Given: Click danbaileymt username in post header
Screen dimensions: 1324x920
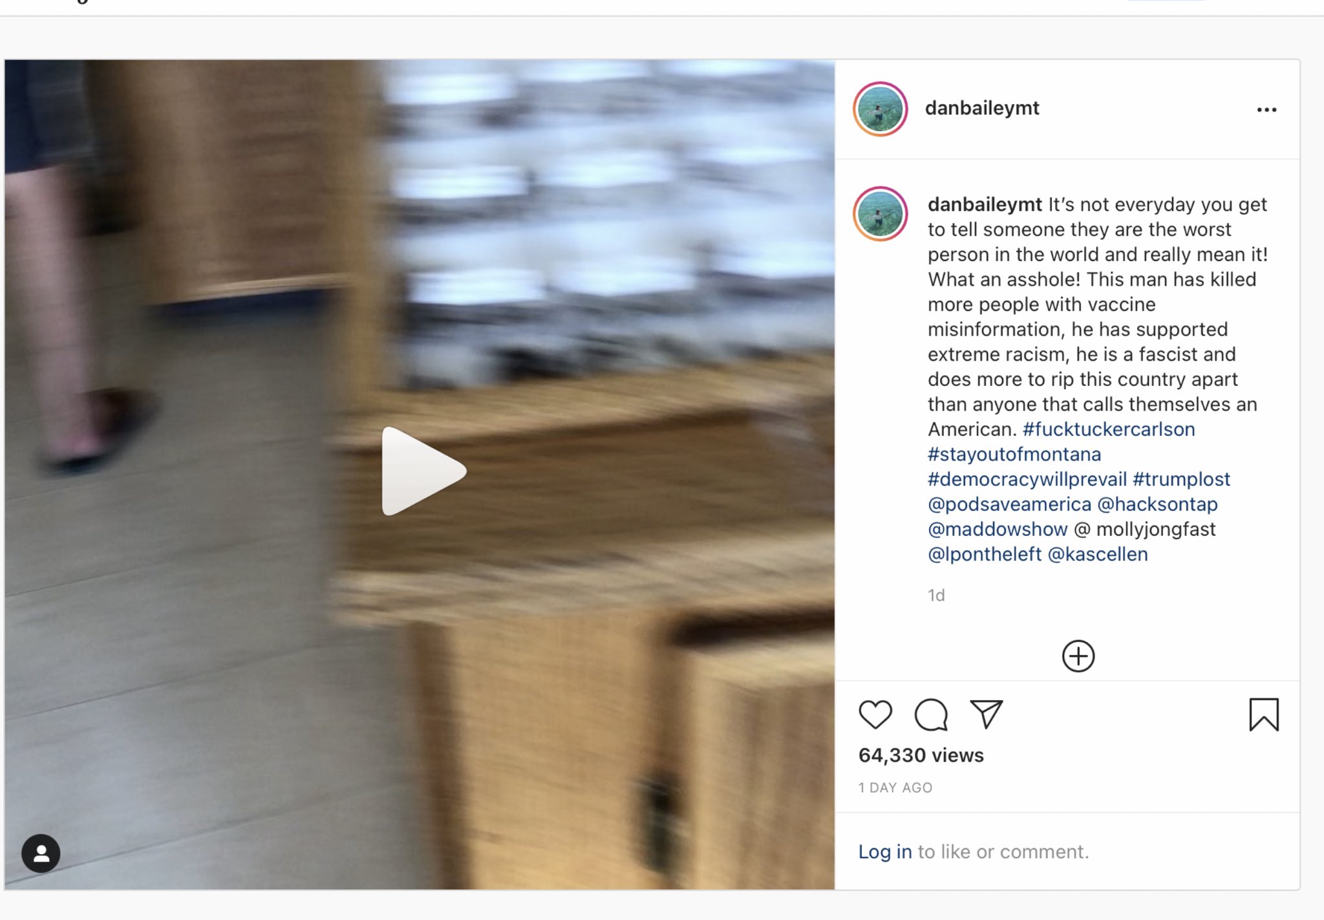Looking at the screenshot, I should click(982, 108).
